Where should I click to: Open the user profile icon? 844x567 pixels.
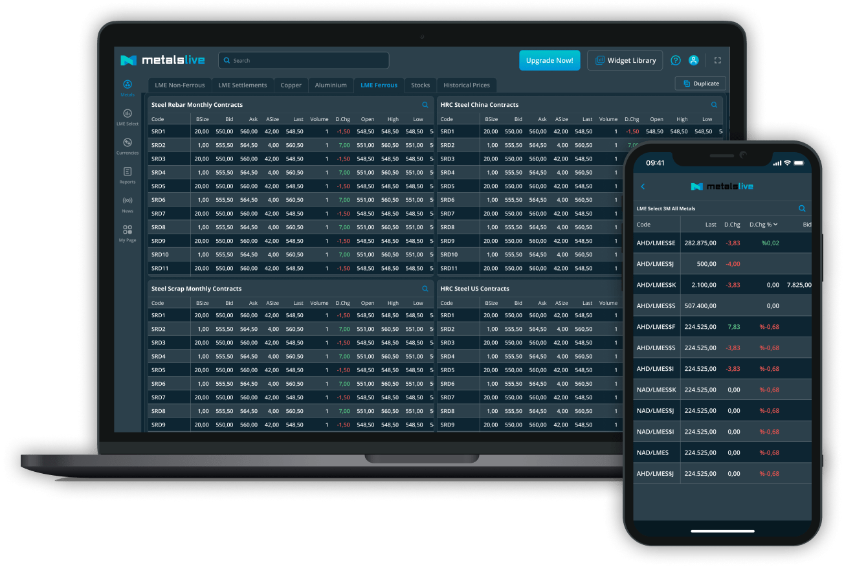coord(693,60)
